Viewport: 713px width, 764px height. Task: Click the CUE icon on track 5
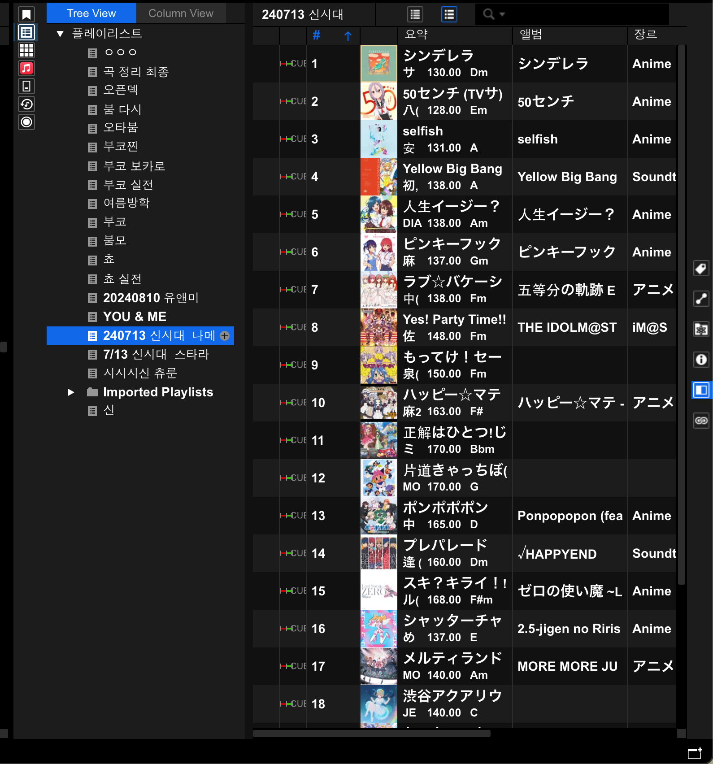coord(293,214)
